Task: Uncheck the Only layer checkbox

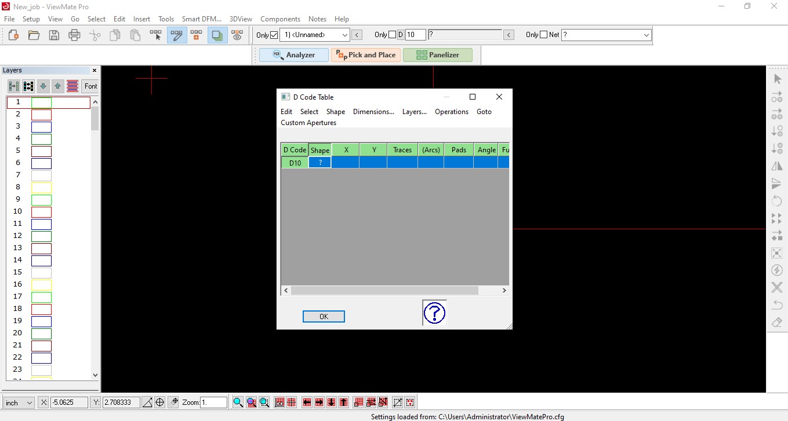Action: coord(274,35)
